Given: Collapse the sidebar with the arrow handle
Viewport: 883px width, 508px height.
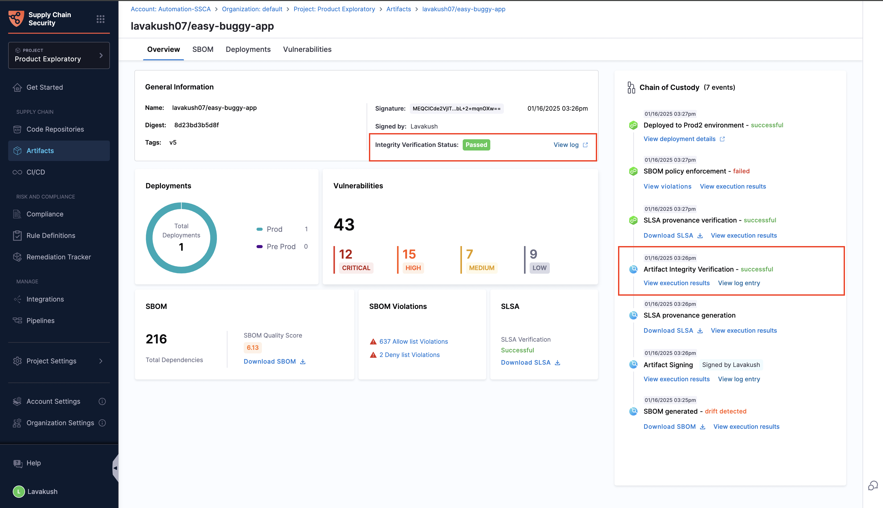Looking at the screenshot, I should 115,468.
